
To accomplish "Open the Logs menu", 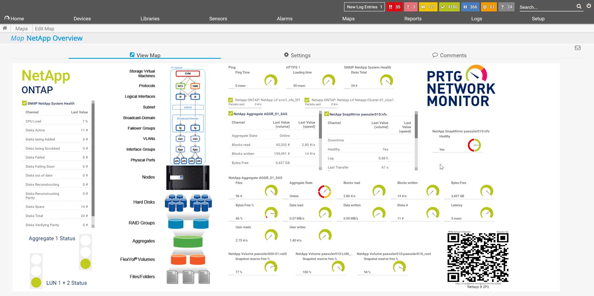I will coord(477,18).
